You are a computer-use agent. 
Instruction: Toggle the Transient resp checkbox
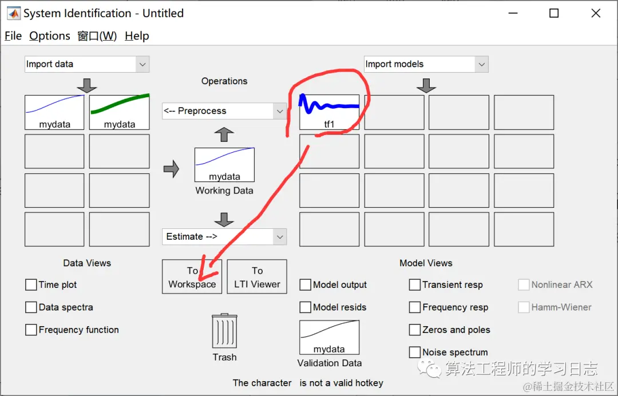[415, 284]
